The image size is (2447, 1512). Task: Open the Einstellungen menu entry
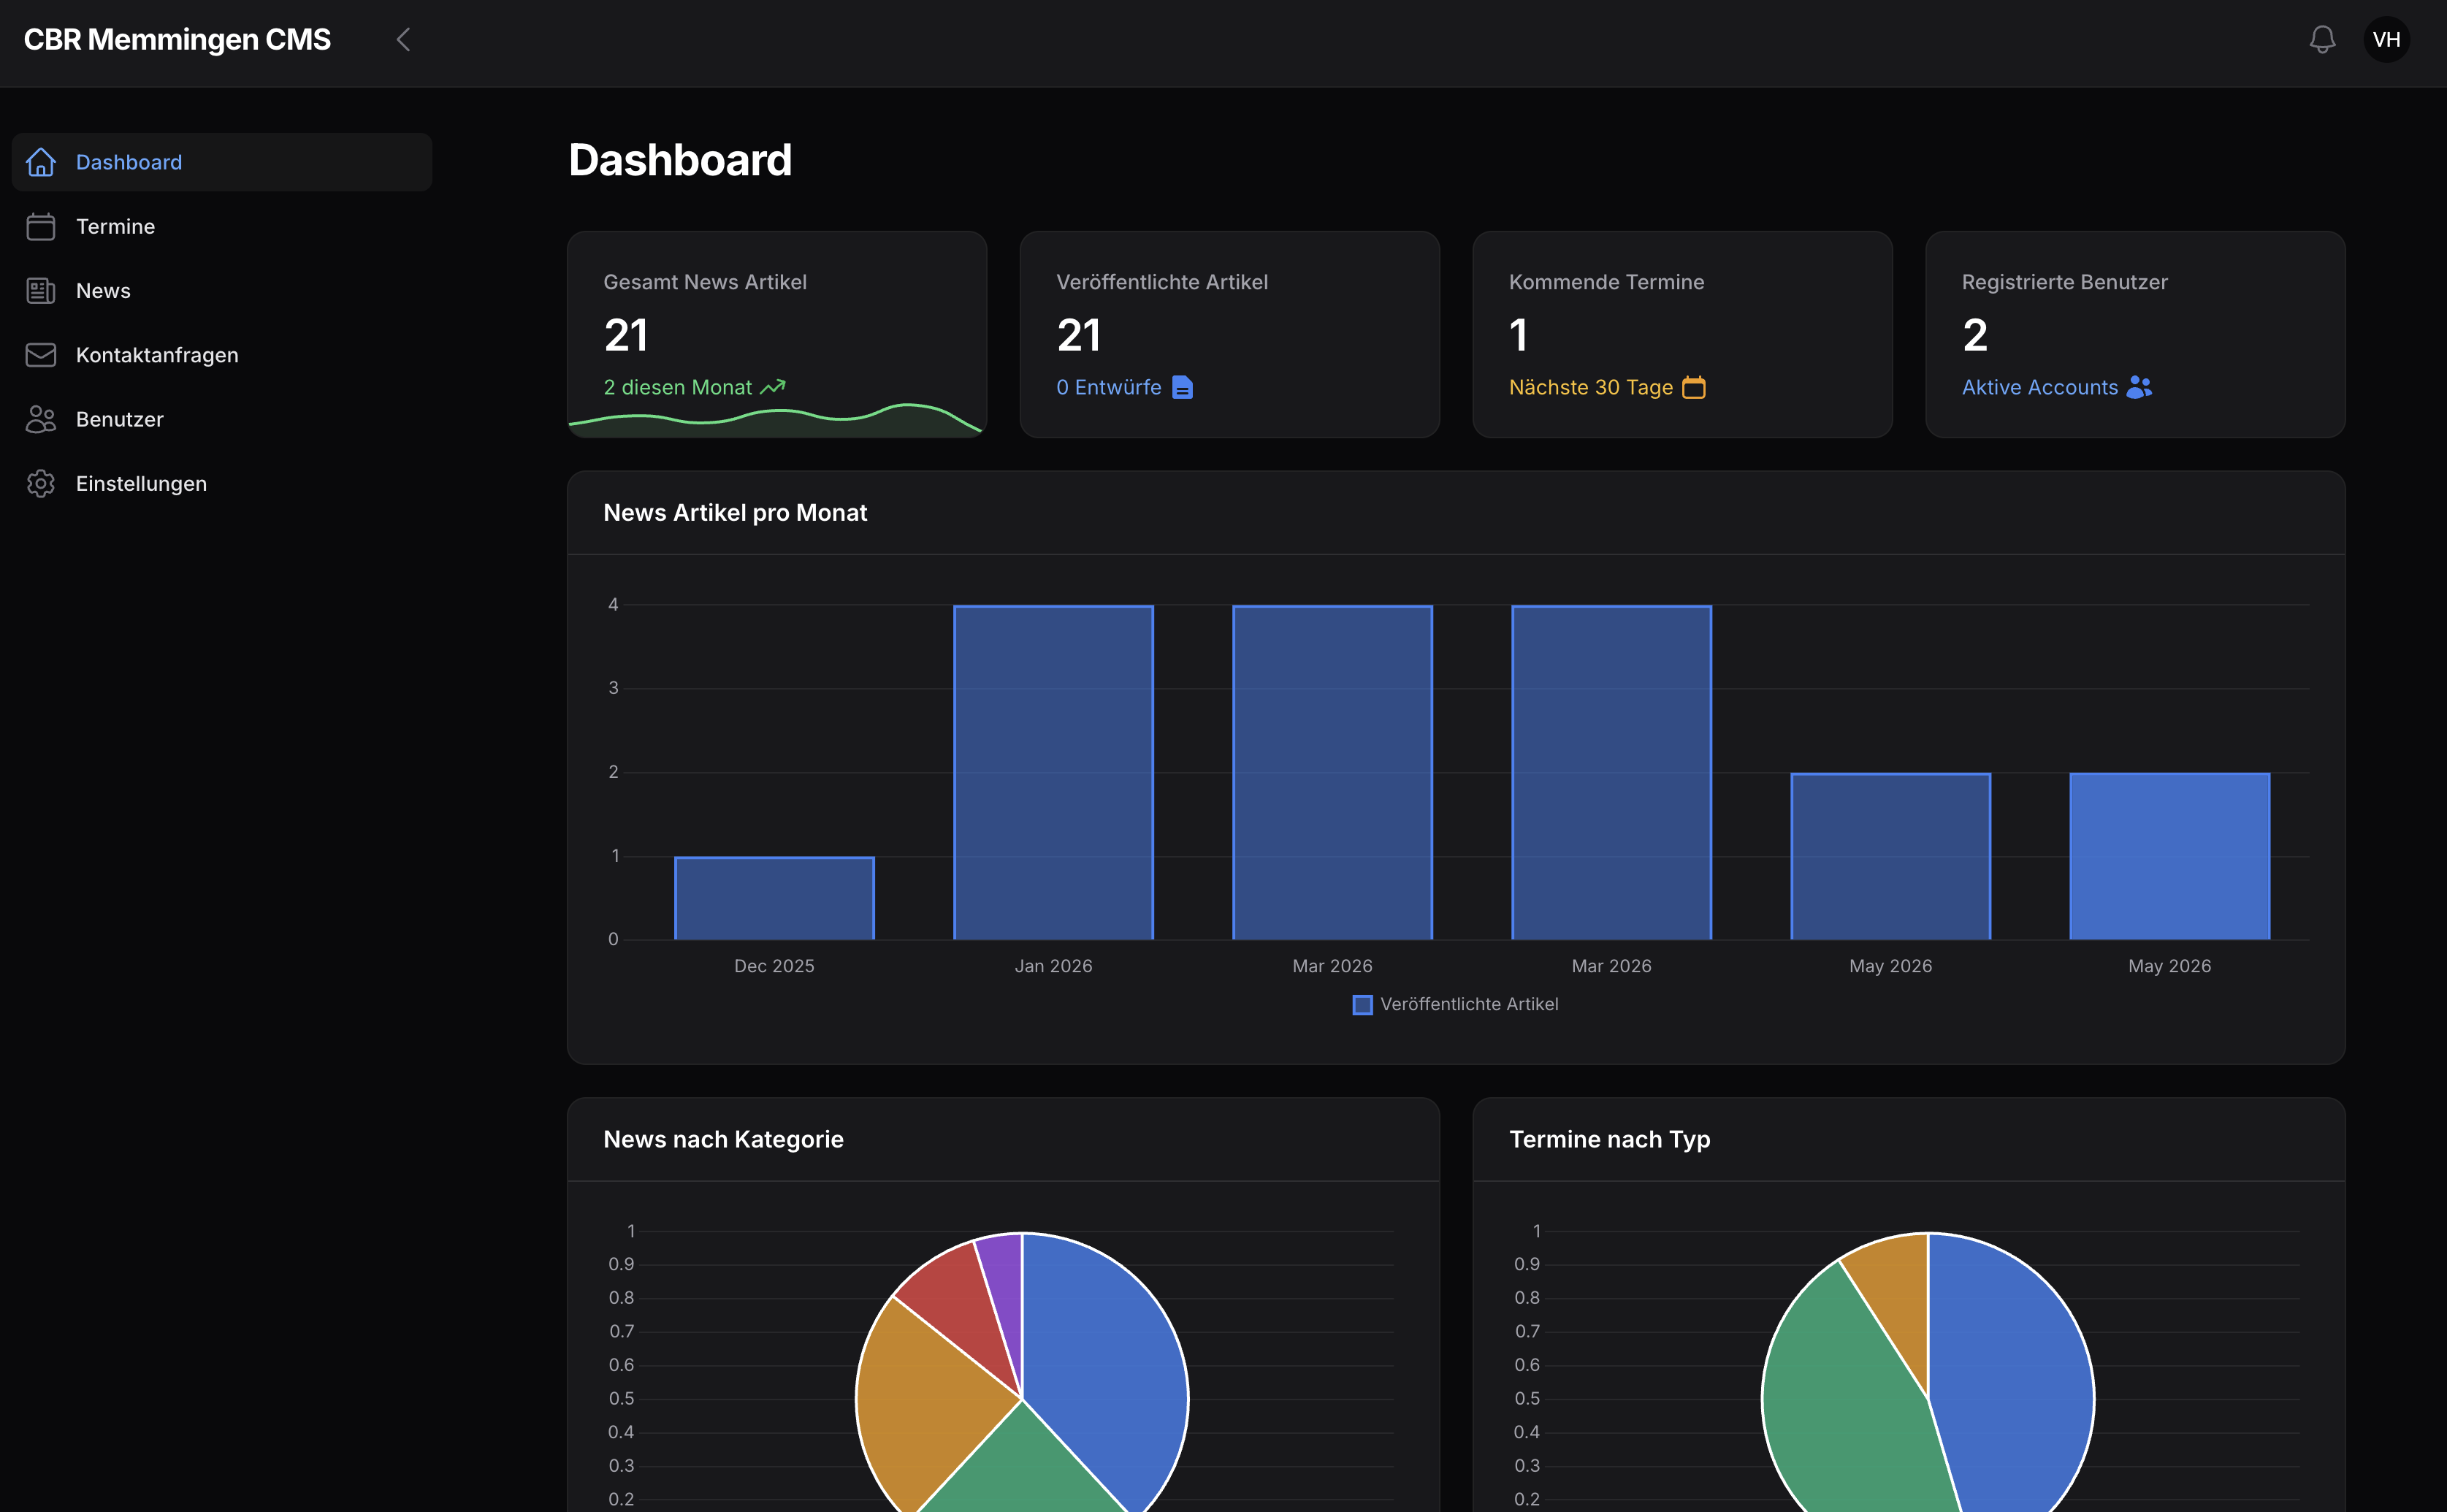pos(222,483)
